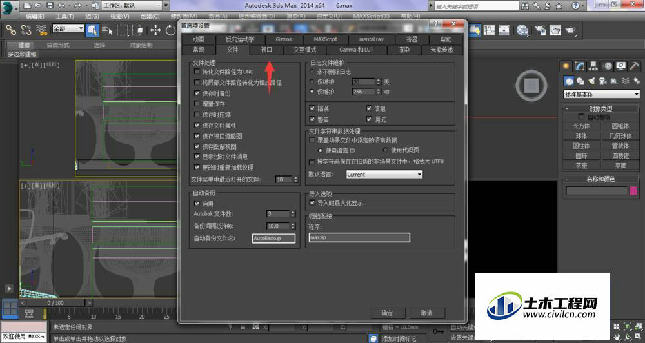Switch to the Display panel tab icon
The width and height of the screenshot is (645, 343).
[620, 66]
